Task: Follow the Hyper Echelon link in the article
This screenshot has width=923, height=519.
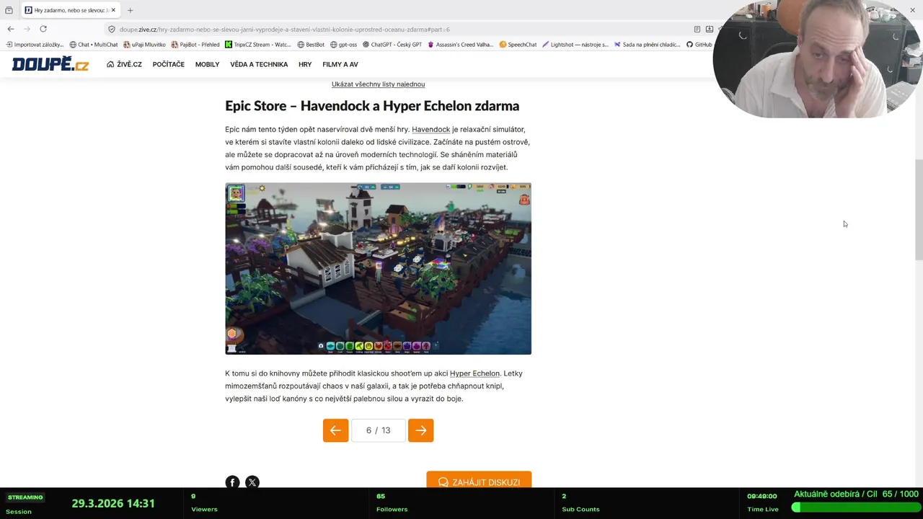Action: pyautogui.click(x=474, y=373)
